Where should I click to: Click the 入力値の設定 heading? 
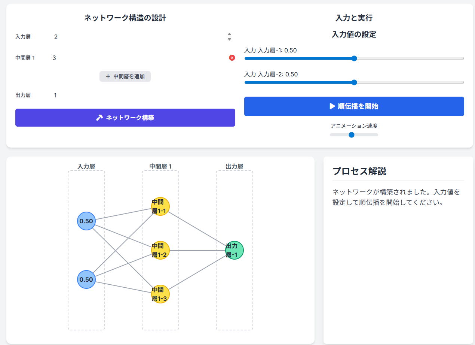pyautogui.click(x=354, y=35)
